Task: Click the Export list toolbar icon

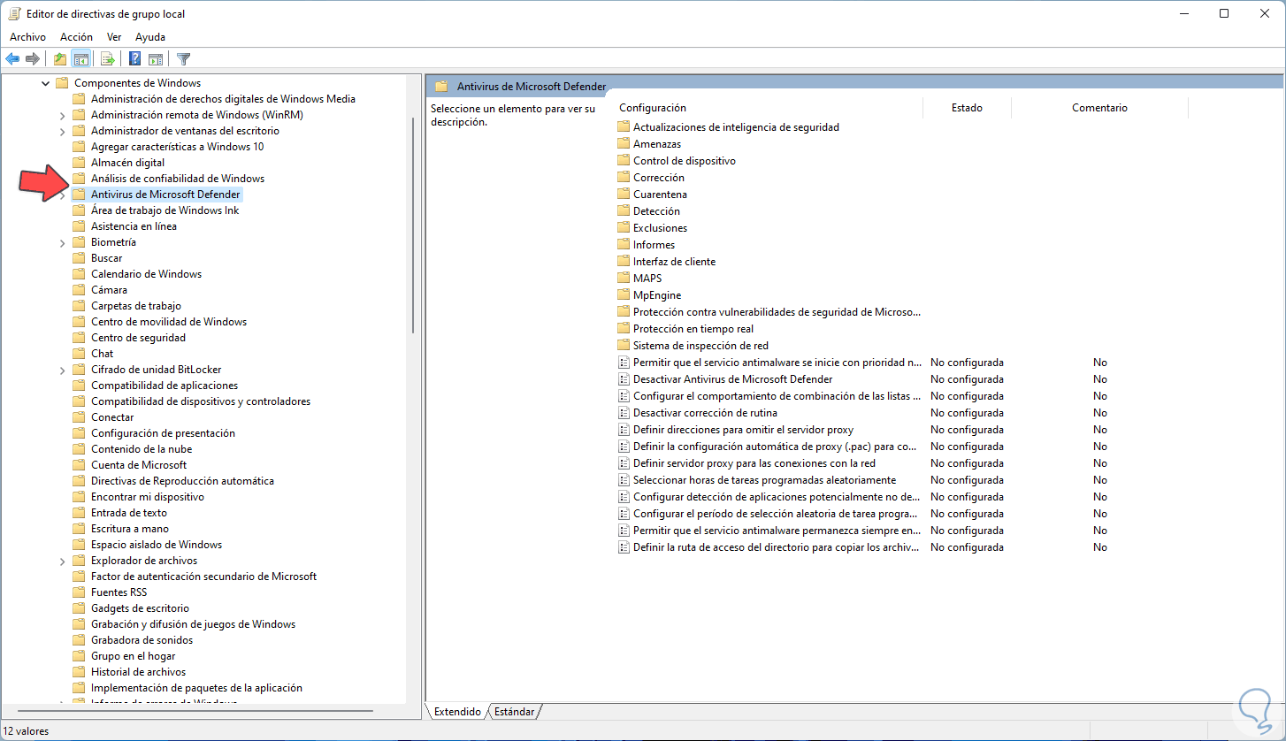Action: click(108, 59)
